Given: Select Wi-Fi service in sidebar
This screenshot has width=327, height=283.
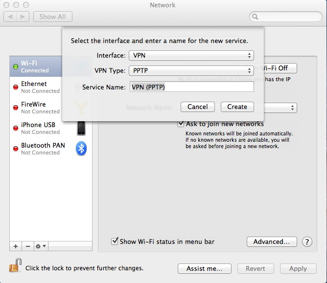Looking at the screenshot, I should point(36,66).
